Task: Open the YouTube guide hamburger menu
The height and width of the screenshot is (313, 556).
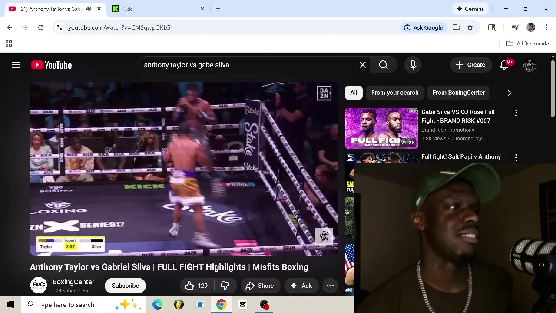Action: [16, 65]
